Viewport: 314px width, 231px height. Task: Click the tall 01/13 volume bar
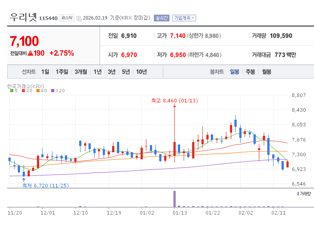pyautogui.click(x=175, y=199)
